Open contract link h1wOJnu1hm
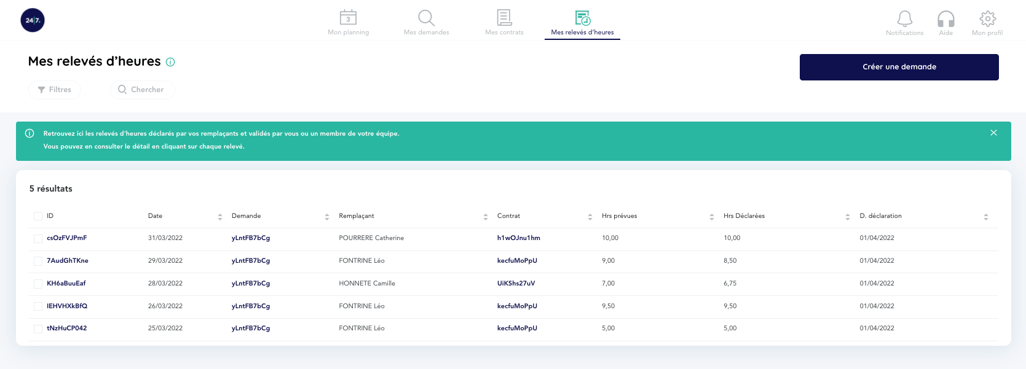 (x=518, y=238)
